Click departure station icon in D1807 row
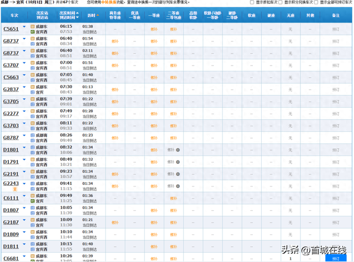Viewport: 354px width, 262px height. pos(33,208)
